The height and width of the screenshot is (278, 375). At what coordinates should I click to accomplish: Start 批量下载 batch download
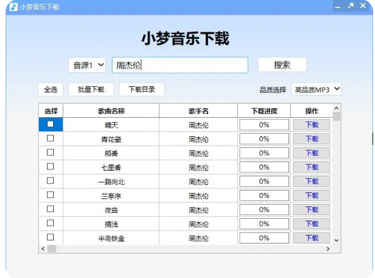coord(91,89)
